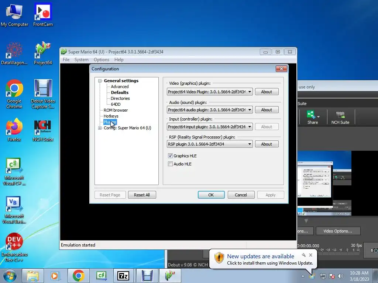This screenshot has height=283, width=378.
Task: Select 64DD in settings tree
Action: (x=116, y=104)
